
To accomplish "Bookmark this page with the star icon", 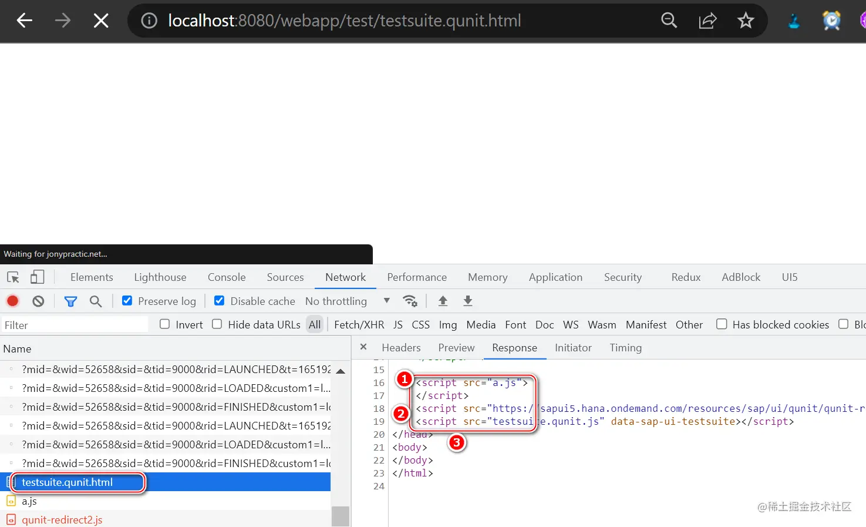I will click(x=746, y=21).
